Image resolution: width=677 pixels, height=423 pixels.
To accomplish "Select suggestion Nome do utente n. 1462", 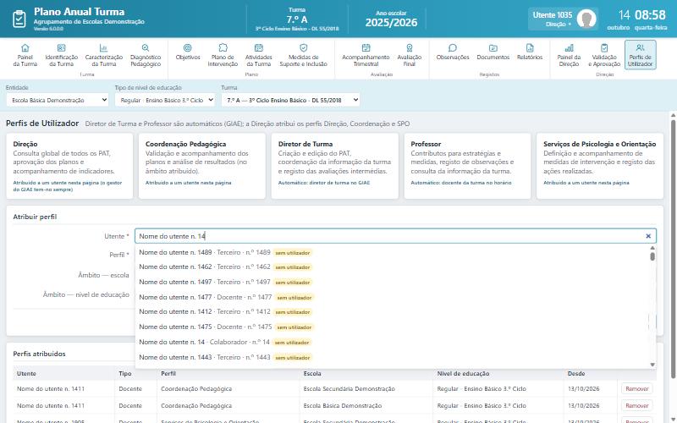I will pyautogui.click(x=392, y=267).
